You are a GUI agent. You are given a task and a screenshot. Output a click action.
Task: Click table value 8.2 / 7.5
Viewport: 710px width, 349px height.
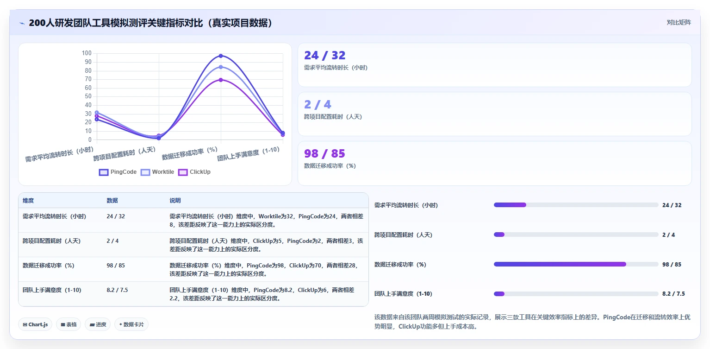point(117,290)
